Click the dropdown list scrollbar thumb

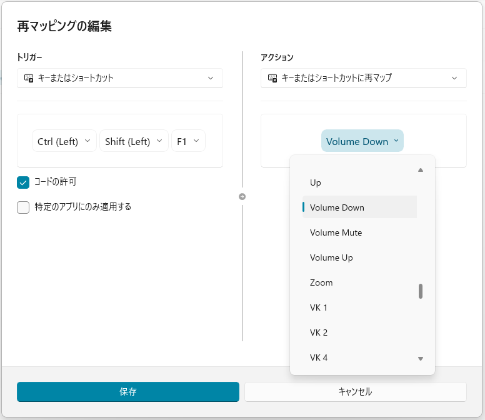coord(421,291)
